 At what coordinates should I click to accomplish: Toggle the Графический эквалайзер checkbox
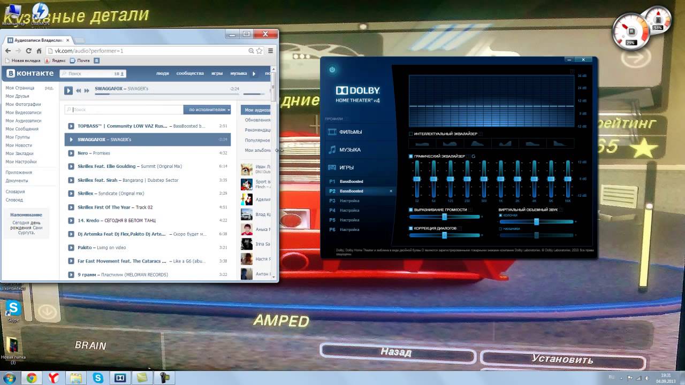(411, 156)
